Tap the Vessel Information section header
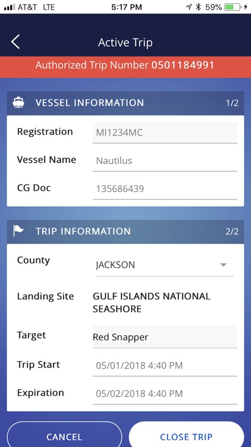251x447 pixels. click(x=125, y=103)
